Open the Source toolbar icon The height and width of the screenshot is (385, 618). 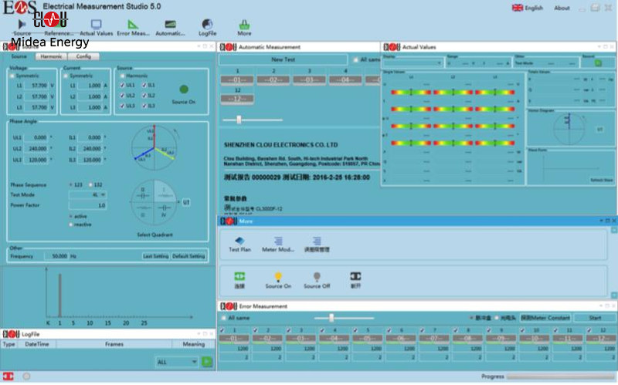point(22,25)
